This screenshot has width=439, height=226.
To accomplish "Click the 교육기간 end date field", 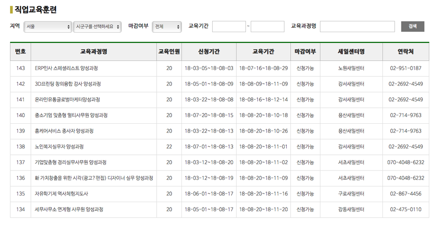I will [x=267, y=27].
